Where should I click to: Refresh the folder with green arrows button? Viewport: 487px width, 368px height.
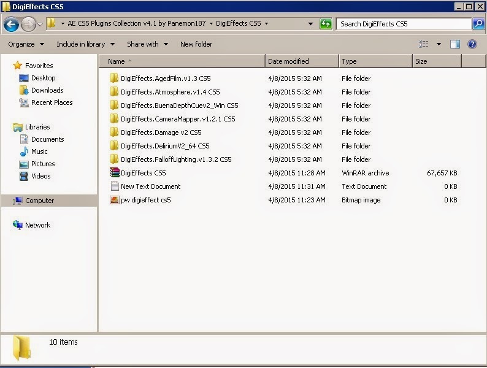click(326, 24)
